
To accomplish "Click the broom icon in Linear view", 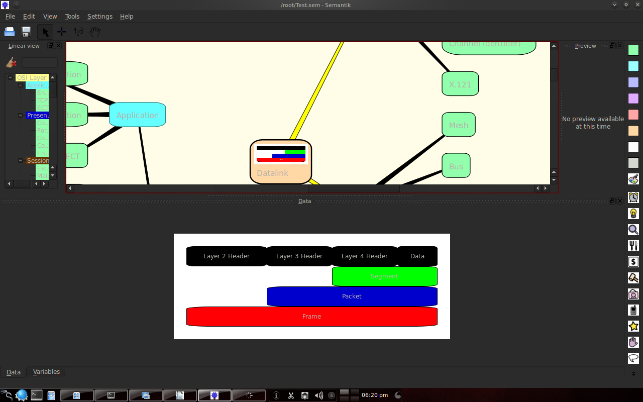I will (11, 62).
